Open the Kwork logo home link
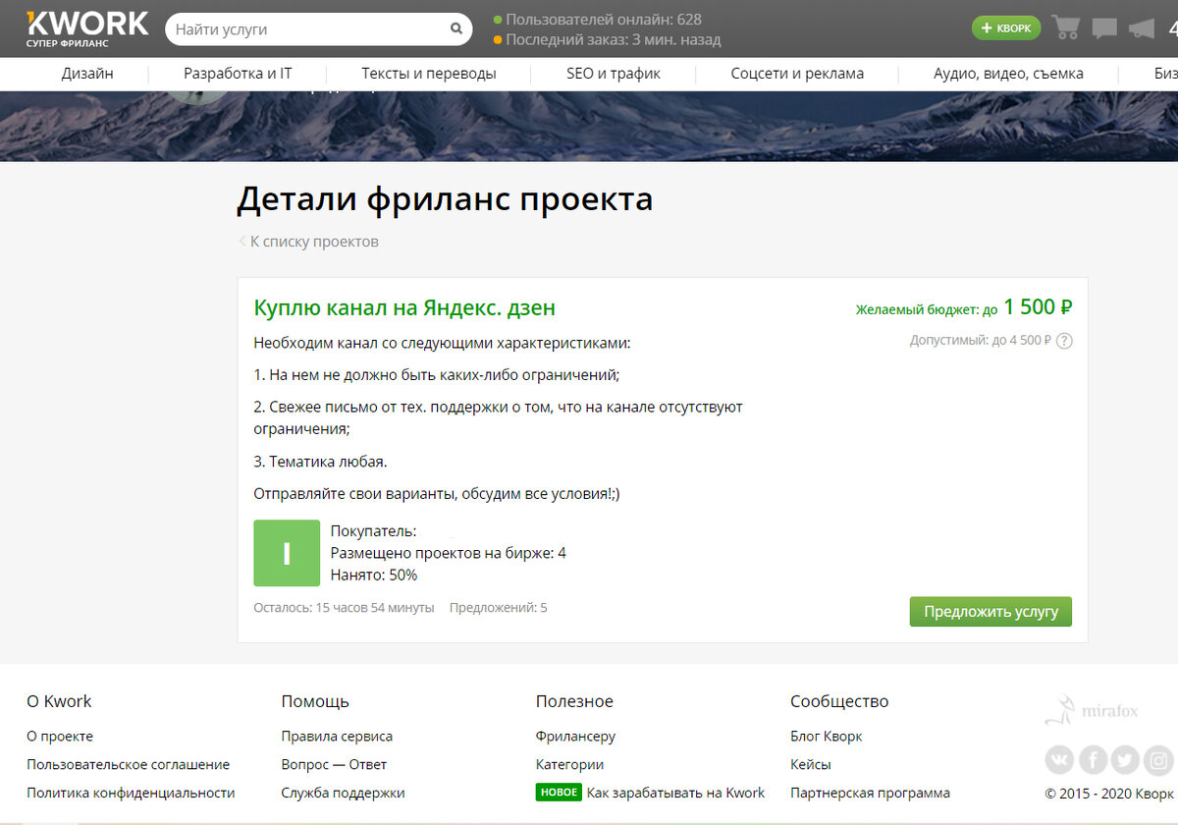This screenshot has height=825, width=1178. 87,28
